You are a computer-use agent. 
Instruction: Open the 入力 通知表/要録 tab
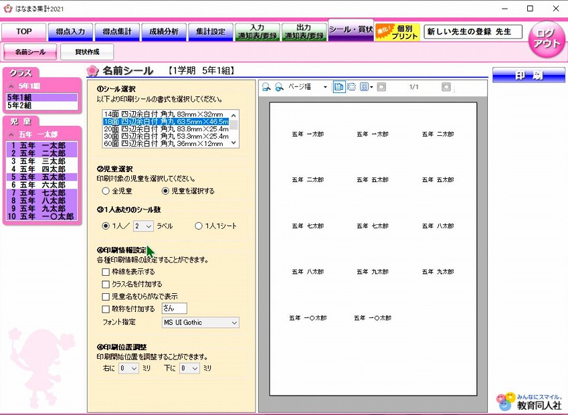coord(257,32)
